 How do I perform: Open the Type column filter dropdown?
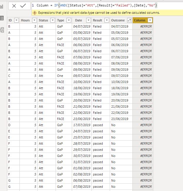(69, 20)
